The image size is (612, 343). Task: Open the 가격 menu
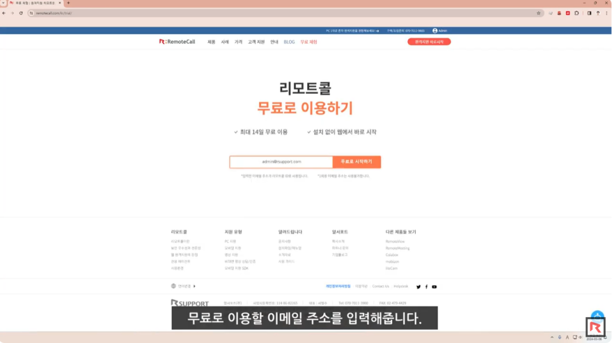238,42
